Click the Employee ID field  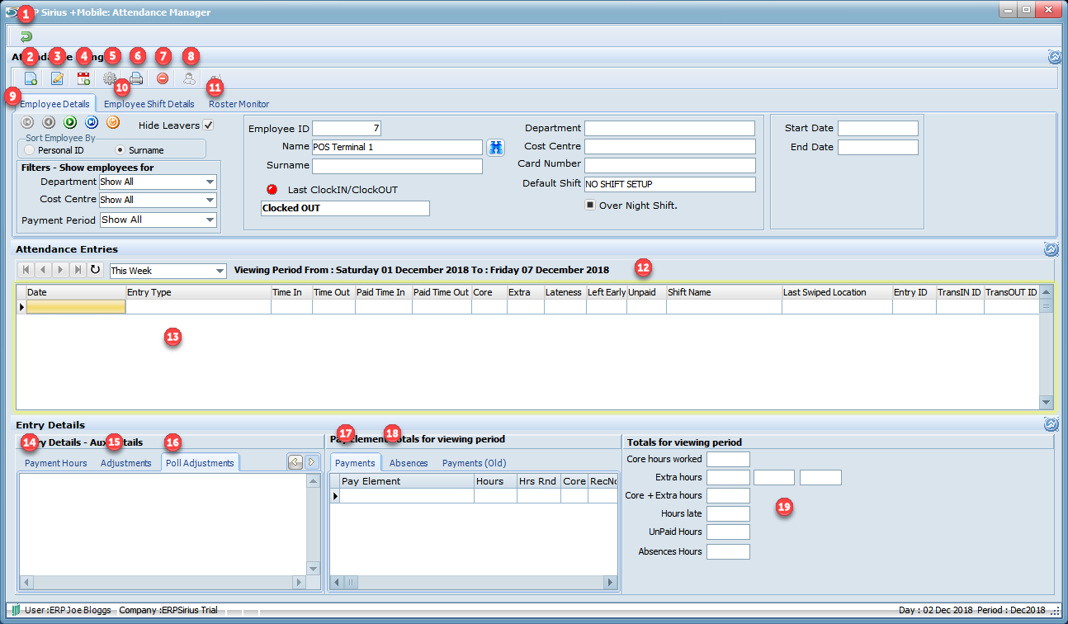347,129
